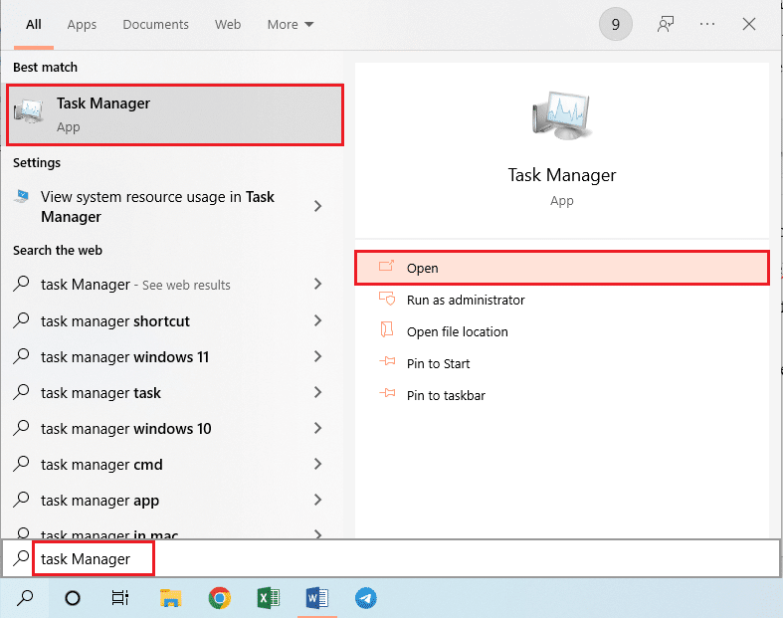Switch to the Apps tab
This screenshot has height=618, width=783.
point(82,25)
